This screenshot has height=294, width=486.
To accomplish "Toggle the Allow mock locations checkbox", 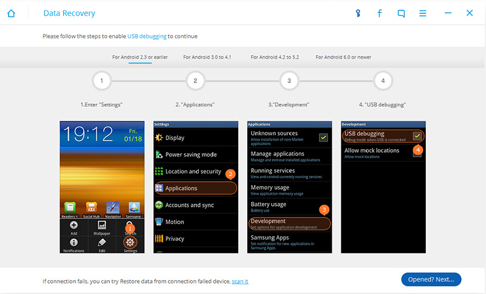I will [417, 153].
